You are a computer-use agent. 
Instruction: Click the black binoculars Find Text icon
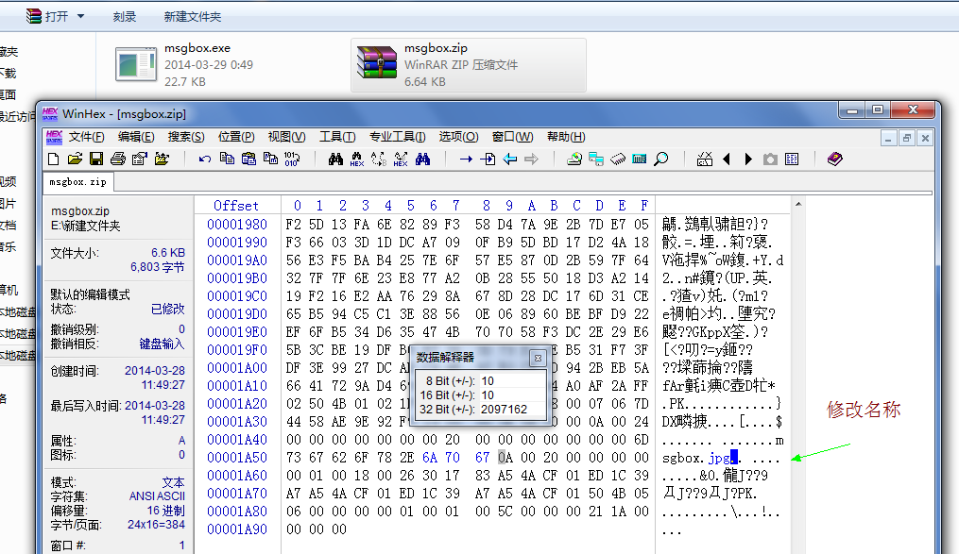coord(335,159)
